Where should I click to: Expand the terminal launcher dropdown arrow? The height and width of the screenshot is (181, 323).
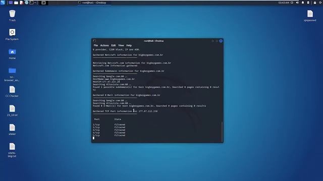coord(35,3)
